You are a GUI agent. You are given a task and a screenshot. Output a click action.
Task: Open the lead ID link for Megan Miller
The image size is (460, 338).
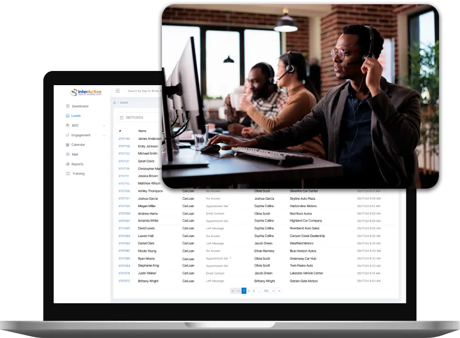point(124,206)
